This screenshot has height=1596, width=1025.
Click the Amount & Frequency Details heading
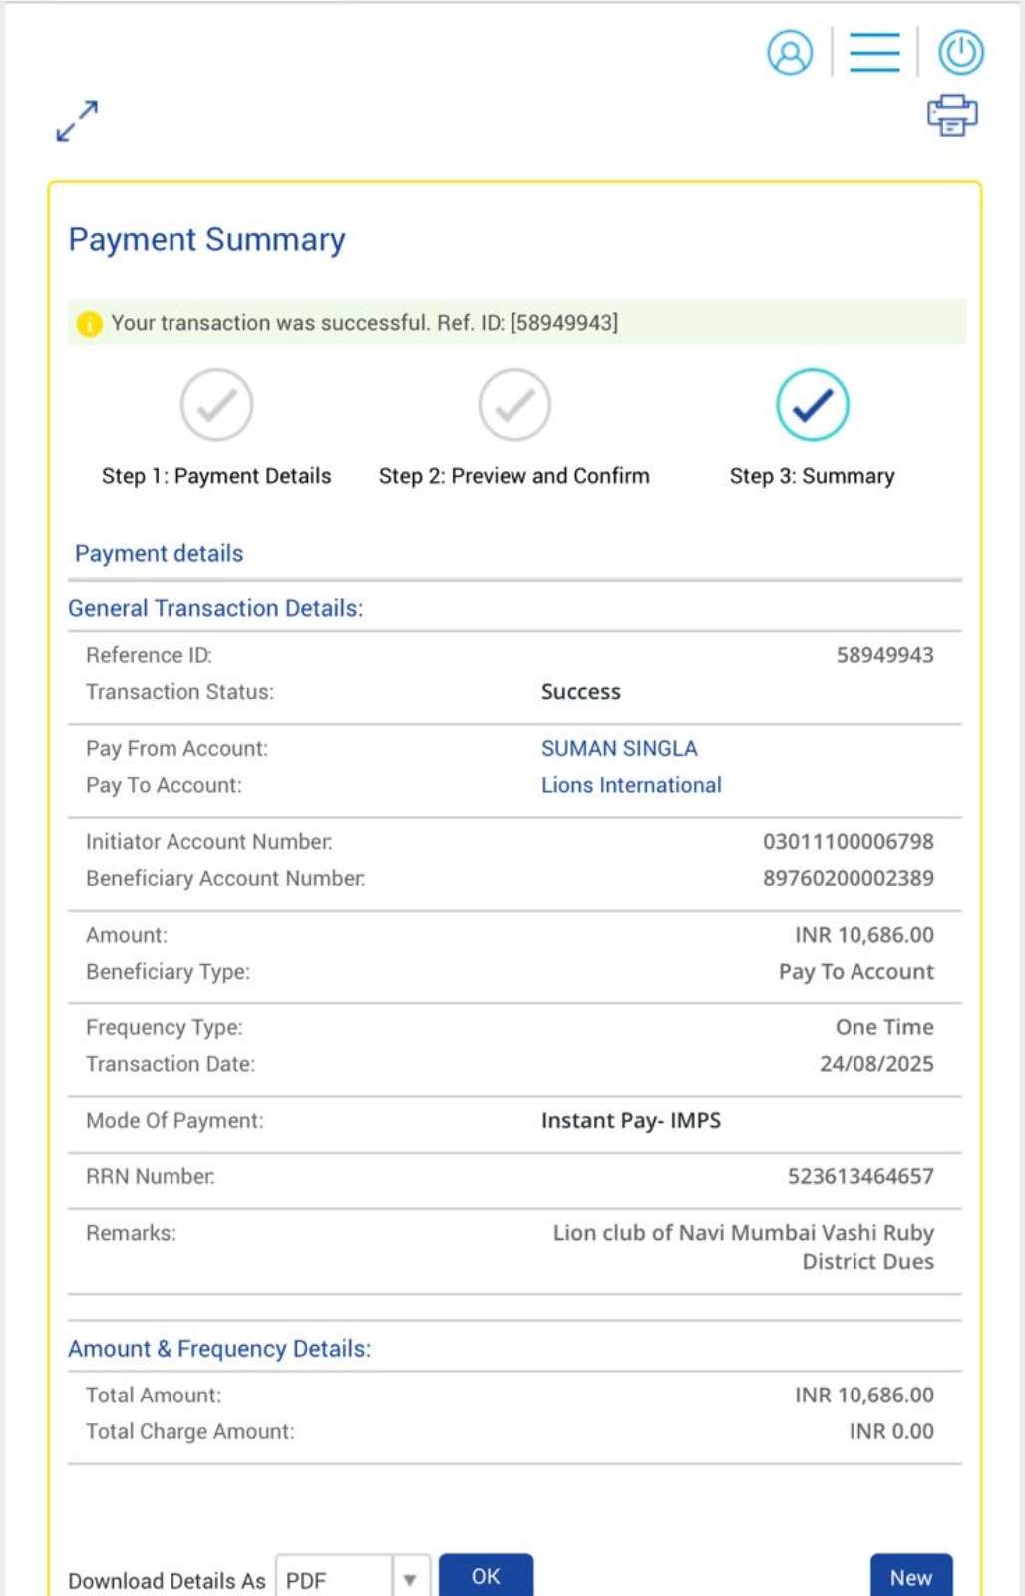pos(219,1349)
